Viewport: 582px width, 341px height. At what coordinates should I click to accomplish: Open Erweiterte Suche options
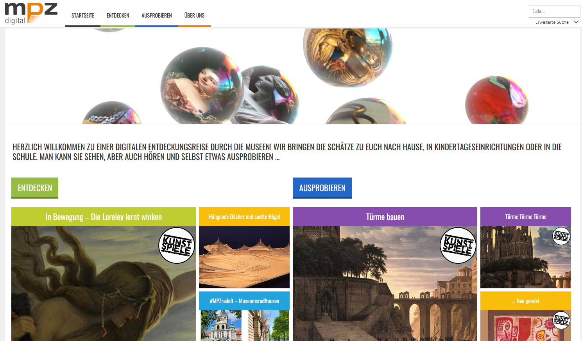pos(552,22)
